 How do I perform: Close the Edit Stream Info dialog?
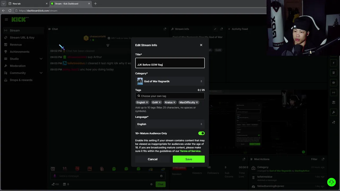(201, 45)
